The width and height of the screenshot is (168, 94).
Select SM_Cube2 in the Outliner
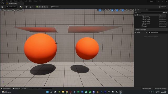pos(147,18)
